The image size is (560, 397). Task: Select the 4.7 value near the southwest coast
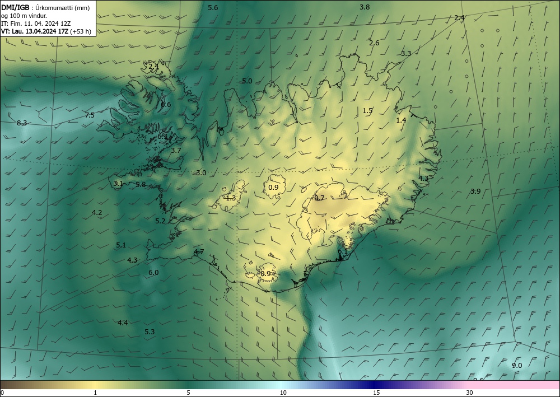(199, 252)
